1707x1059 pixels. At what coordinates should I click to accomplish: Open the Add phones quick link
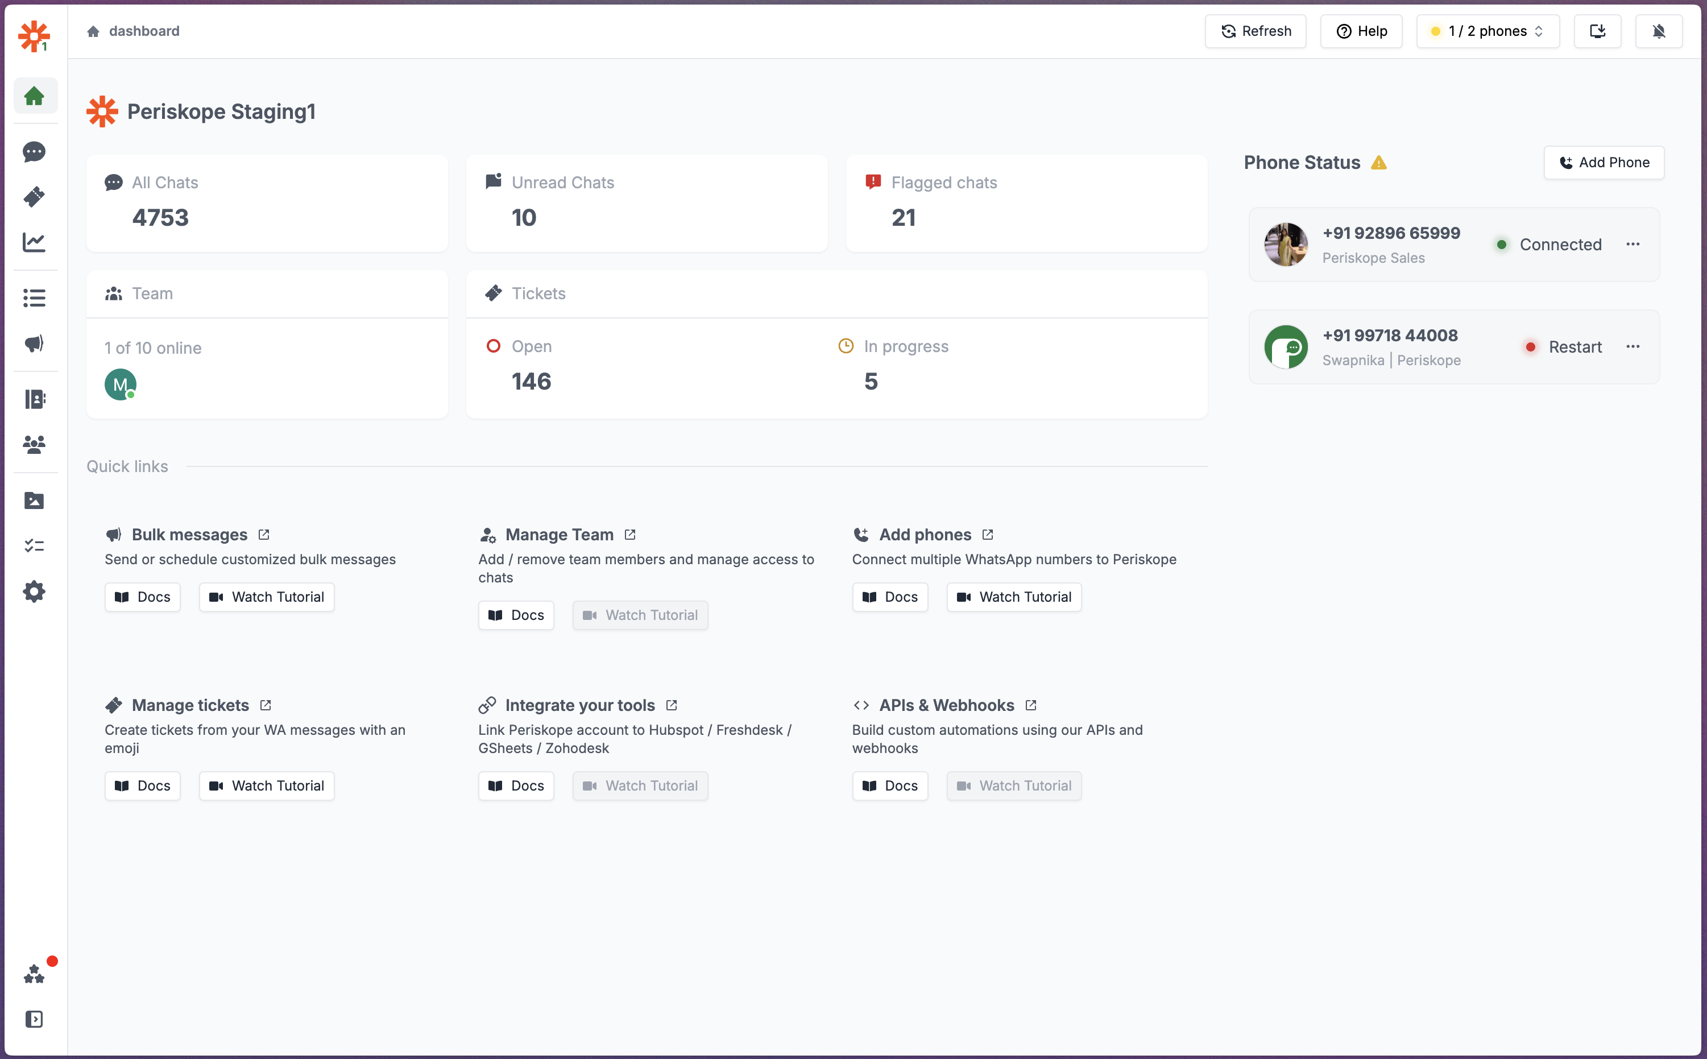(x=925, y=535)
